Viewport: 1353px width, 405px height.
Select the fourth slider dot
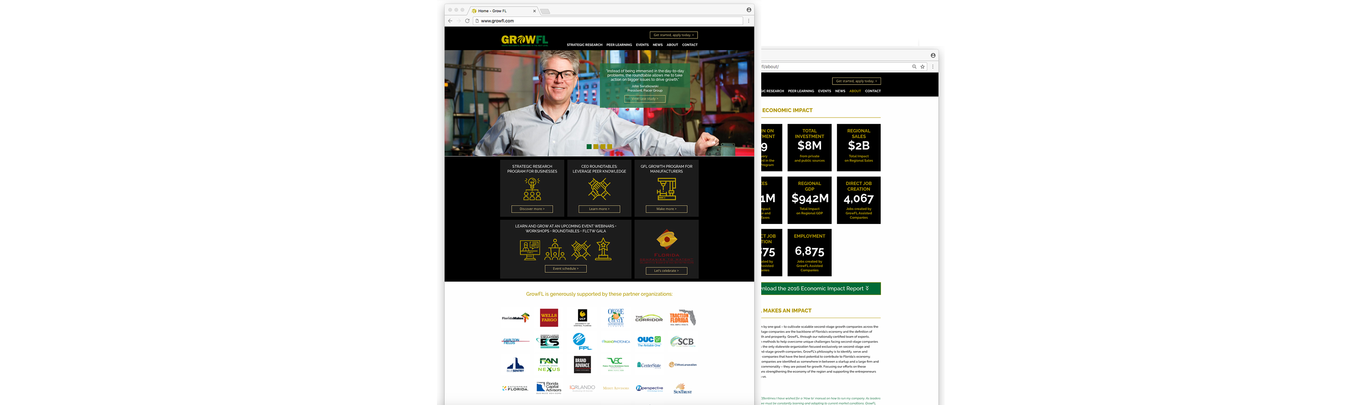[x=609, y=147]
